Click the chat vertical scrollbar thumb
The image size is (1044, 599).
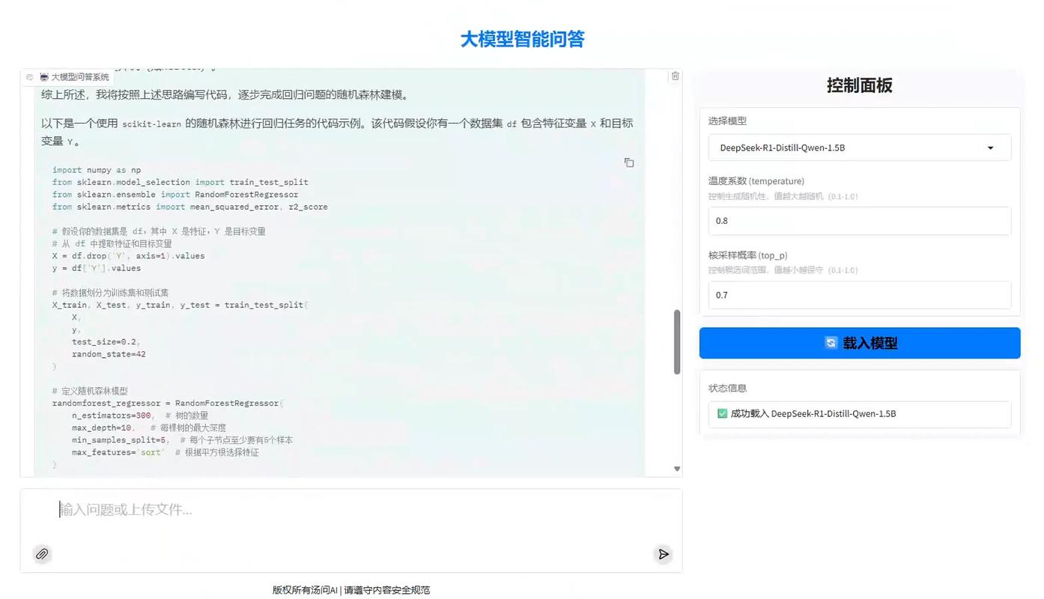[x=677, y=342]
